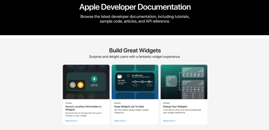269x130 pixels.
Task: Click the white coffee mug icon
Action: tap(120, 76)
